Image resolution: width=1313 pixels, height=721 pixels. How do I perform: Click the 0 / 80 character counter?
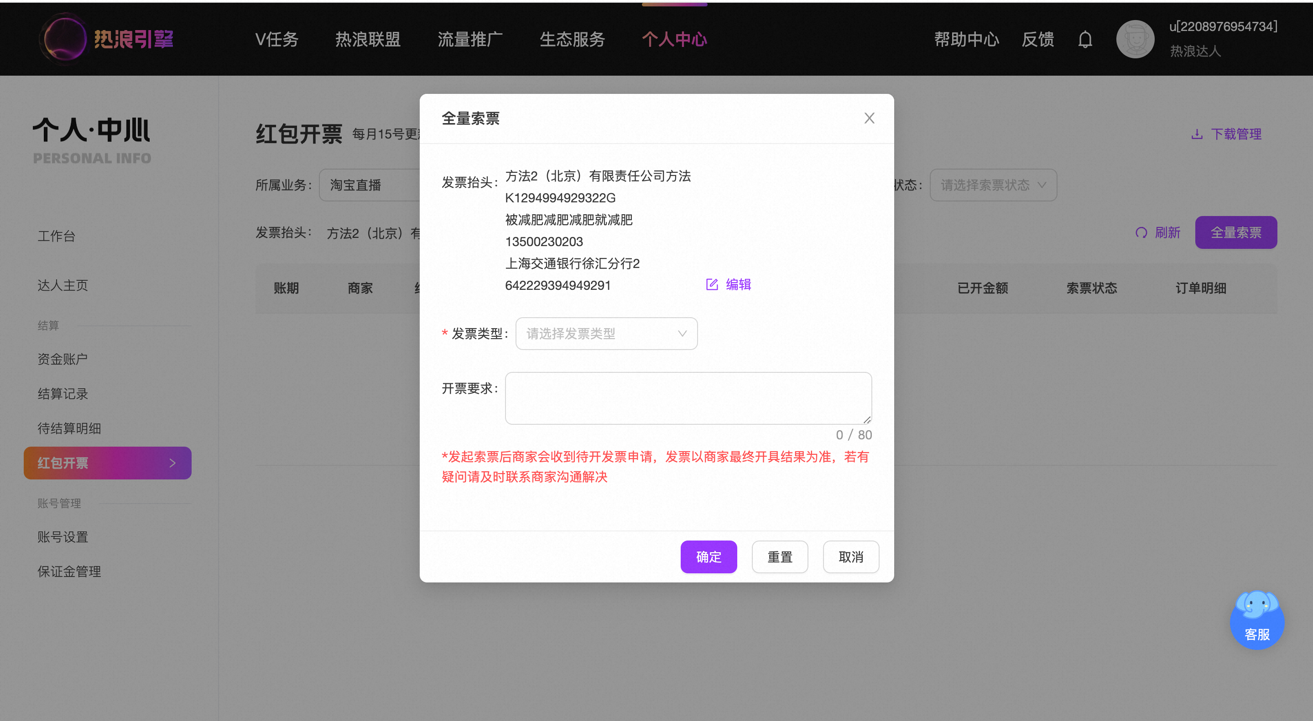coord(853,435)
